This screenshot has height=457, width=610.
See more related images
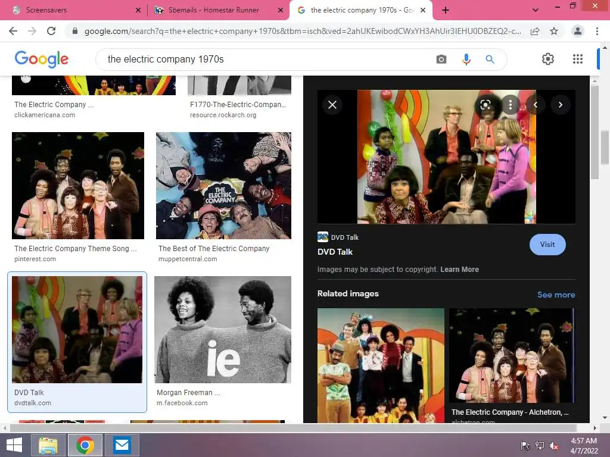click(556, 295)
